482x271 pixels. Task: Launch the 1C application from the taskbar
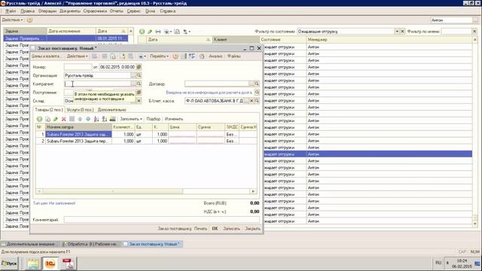50,263
